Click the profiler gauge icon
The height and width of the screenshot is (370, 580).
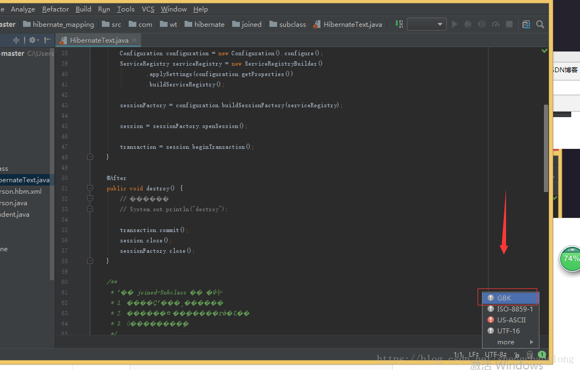point(496,25)
